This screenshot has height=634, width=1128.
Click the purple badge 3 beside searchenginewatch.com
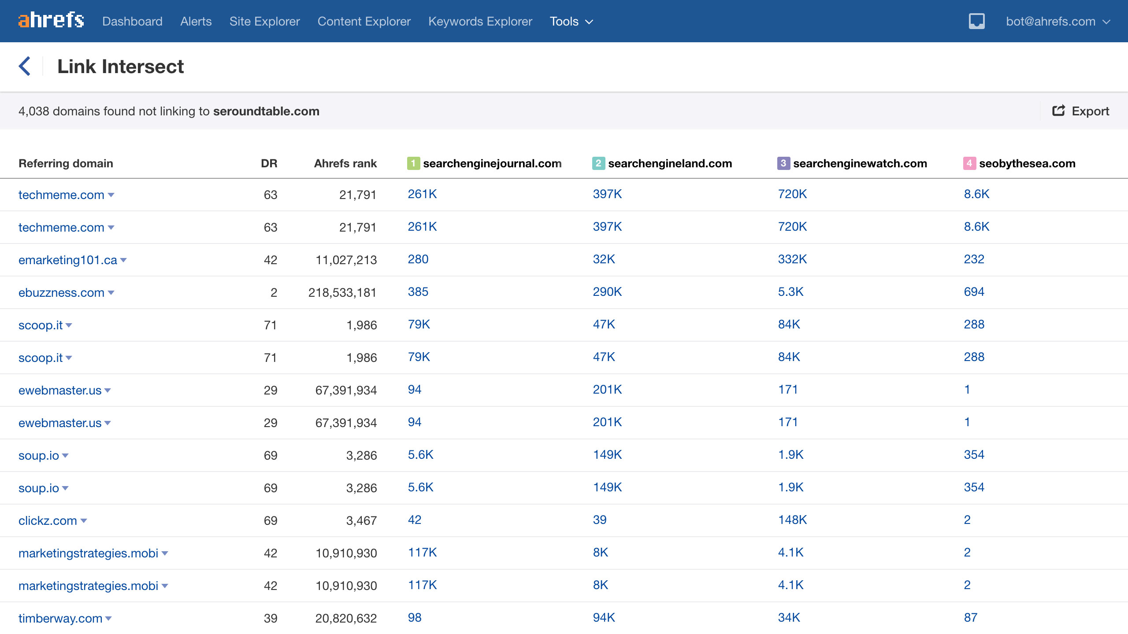(783, 162)
